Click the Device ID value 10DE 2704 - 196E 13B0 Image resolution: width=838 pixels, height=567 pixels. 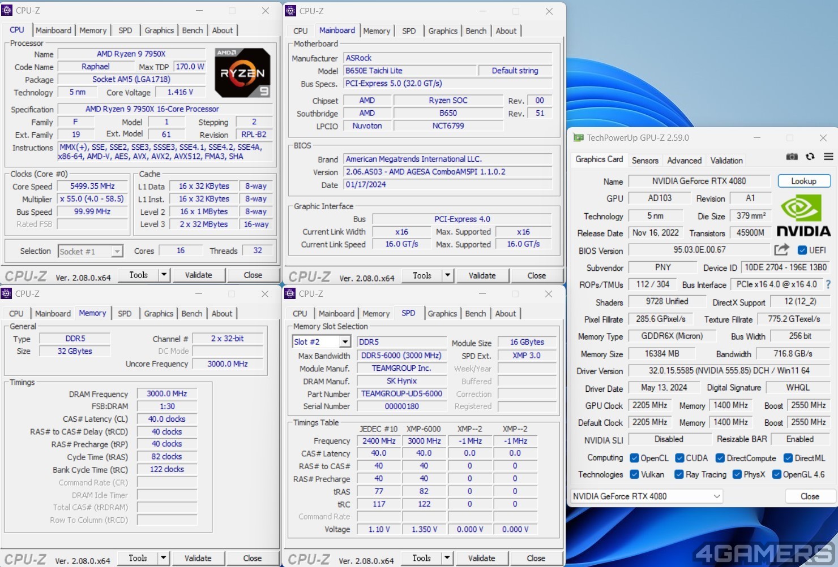785,267
